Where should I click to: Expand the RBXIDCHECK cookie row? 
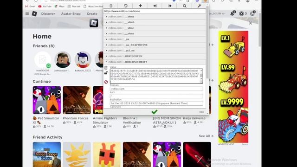tap(155, 56)
